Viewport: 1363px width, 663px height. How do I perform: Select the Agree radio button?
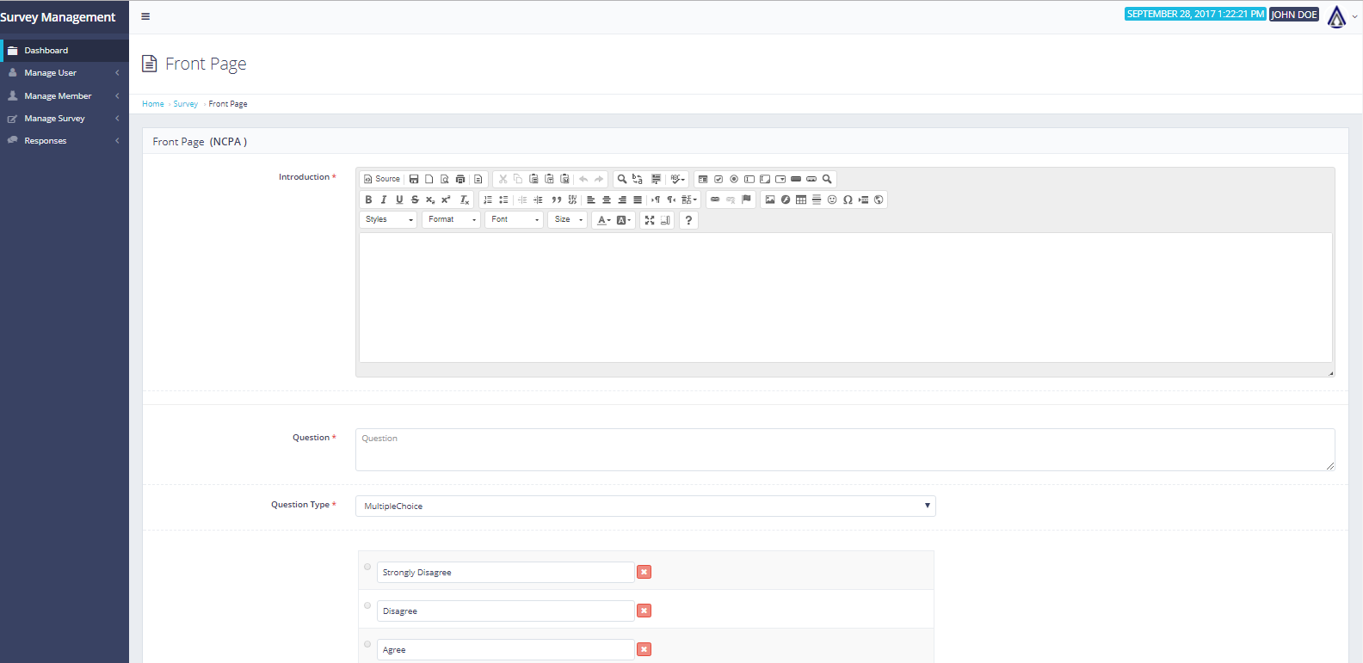coord(367,644)
